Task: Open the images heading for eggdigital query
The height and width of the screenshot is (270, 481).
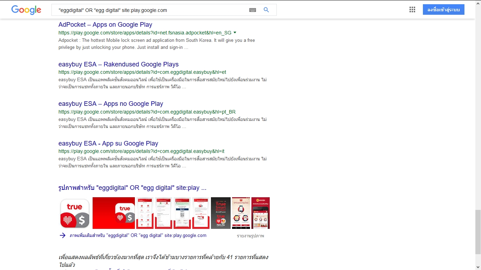Action: pos(132,188)
